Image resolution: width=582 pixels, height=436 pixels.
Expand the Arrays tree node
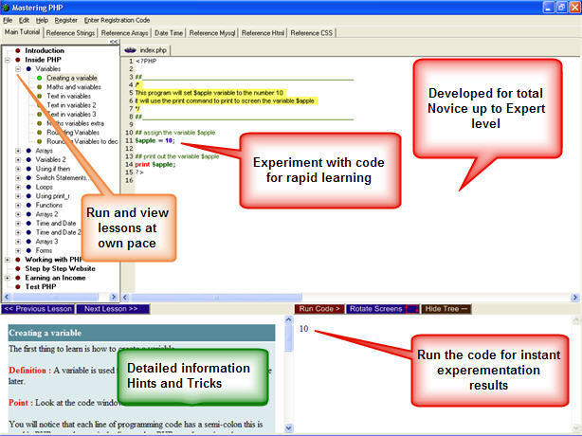tap(18, 151)
